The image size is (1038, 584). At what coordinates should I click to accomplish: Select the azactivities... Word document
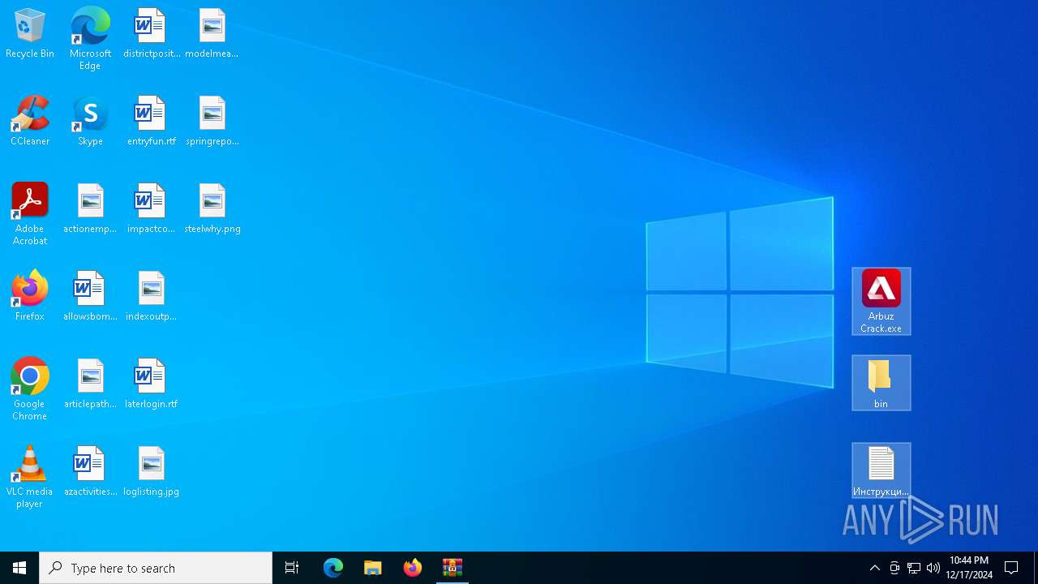(90, 472)
